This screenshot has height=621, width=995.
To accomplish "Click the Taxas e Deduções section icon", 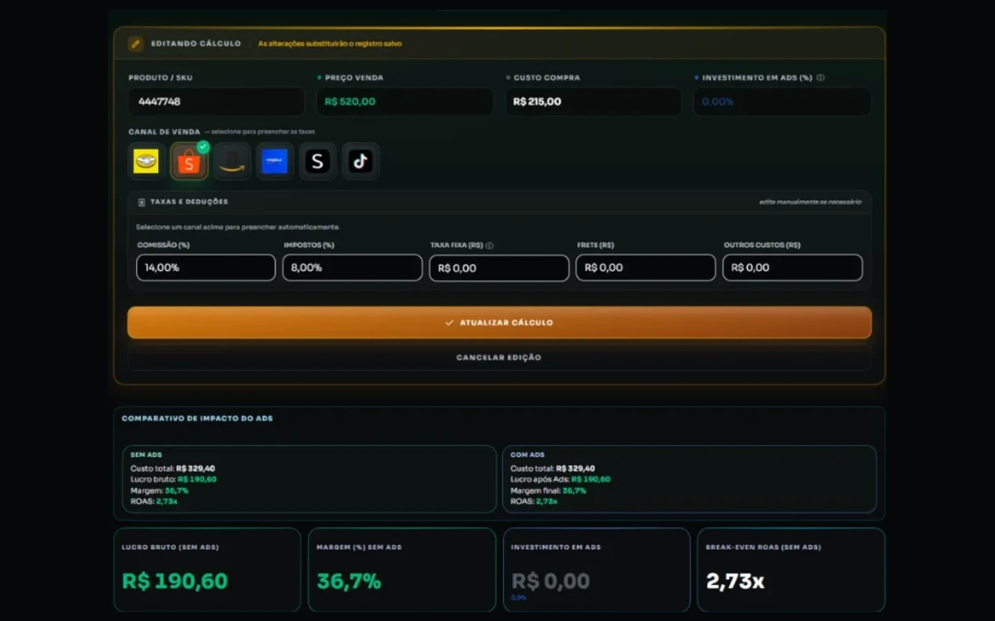I will pos(141,202).
